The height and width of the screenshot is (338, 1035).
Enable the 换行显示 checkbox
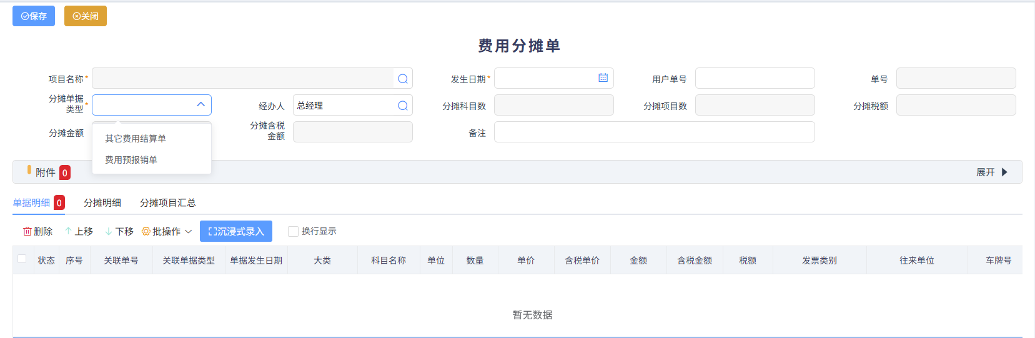coord(293,231)
